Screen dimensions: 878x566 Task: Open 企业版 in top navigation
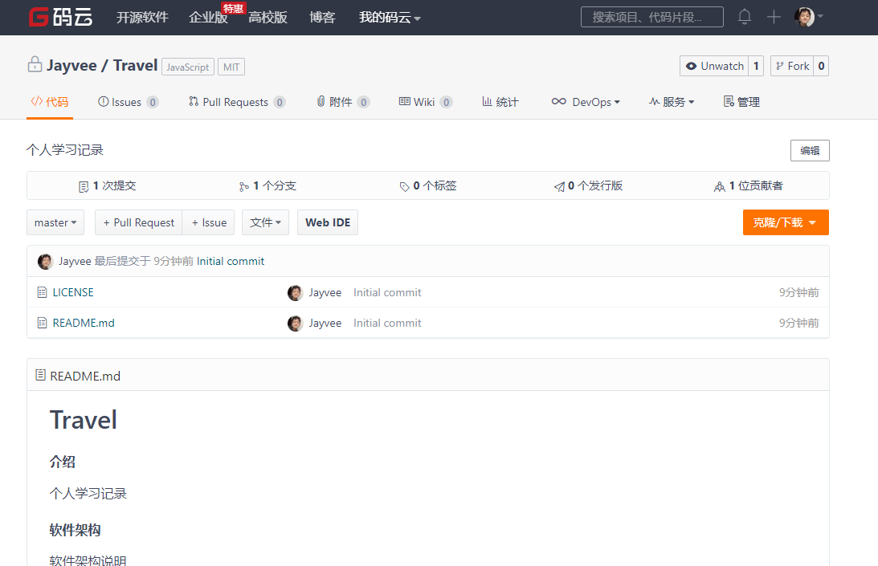tap(208, 18)
